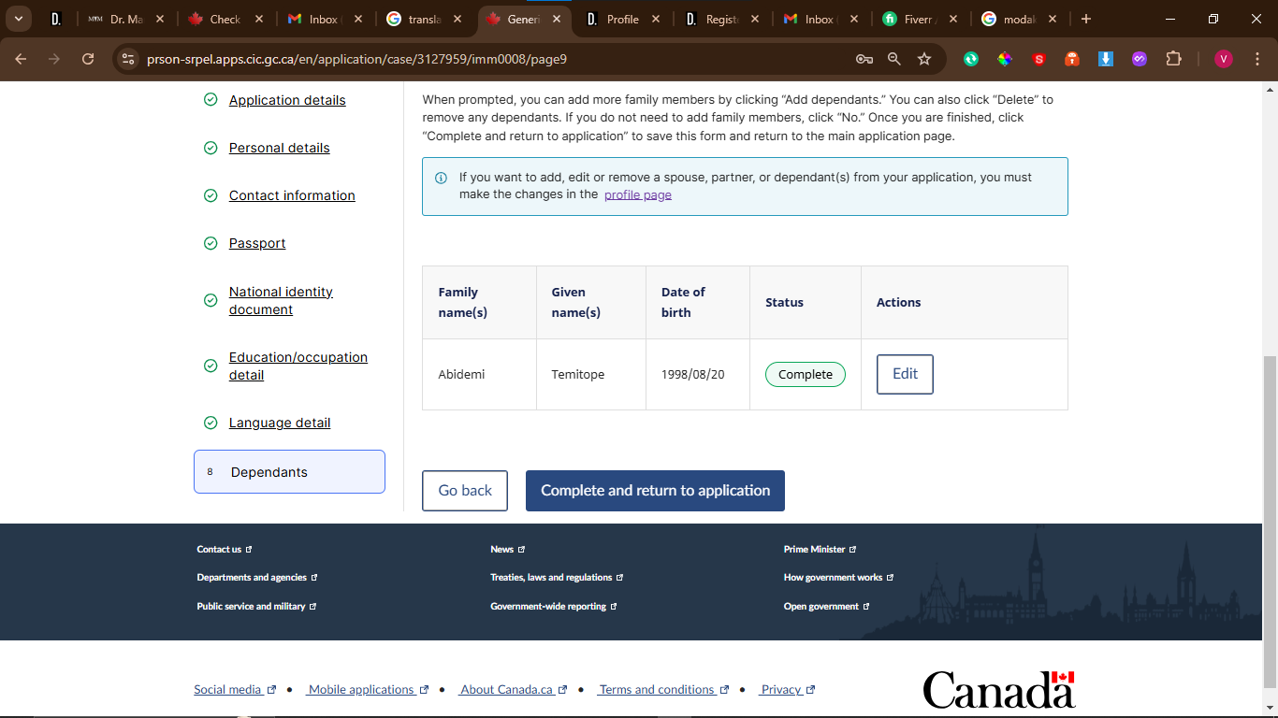The image size is (1278, 718).
Task: Click the address bar URL field
Action: point(496,59)
